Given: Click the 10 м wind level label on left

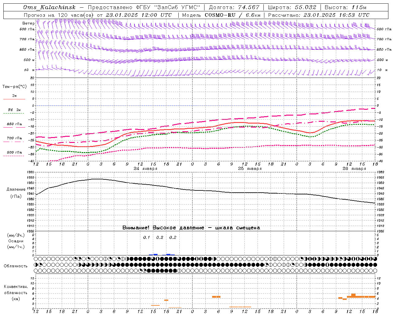Looking at the screenshot, I should tap(29, 70).
